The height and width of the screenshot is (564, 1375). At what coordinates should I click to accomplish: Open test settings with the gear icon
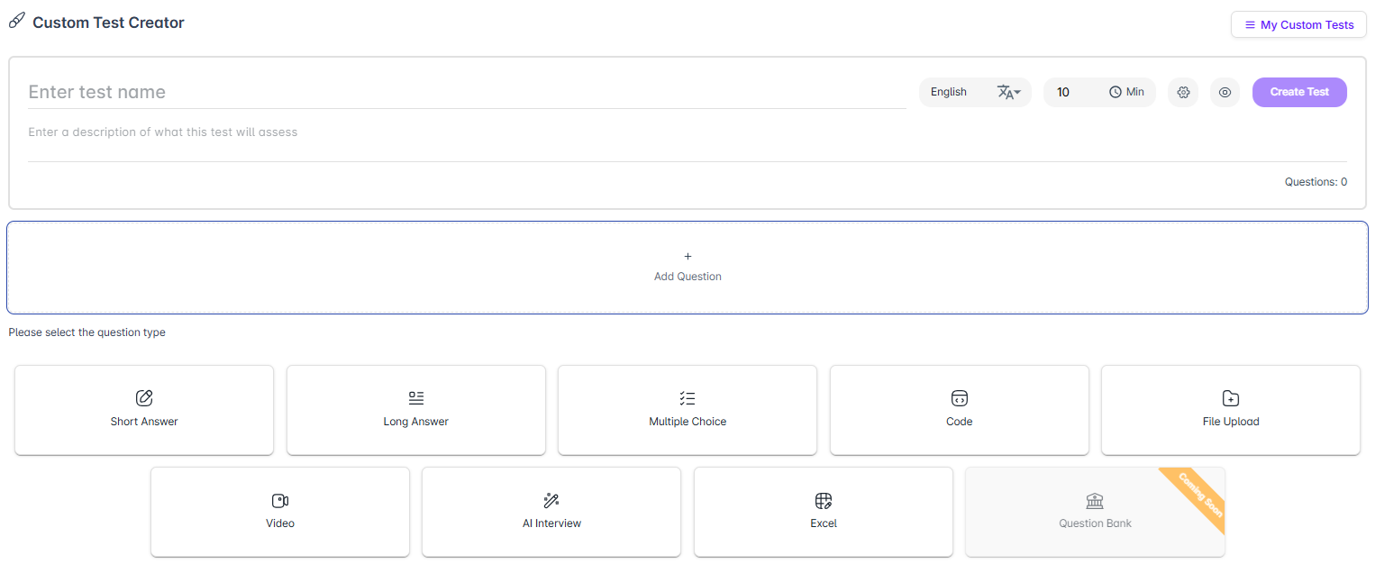coord(1183,92)
